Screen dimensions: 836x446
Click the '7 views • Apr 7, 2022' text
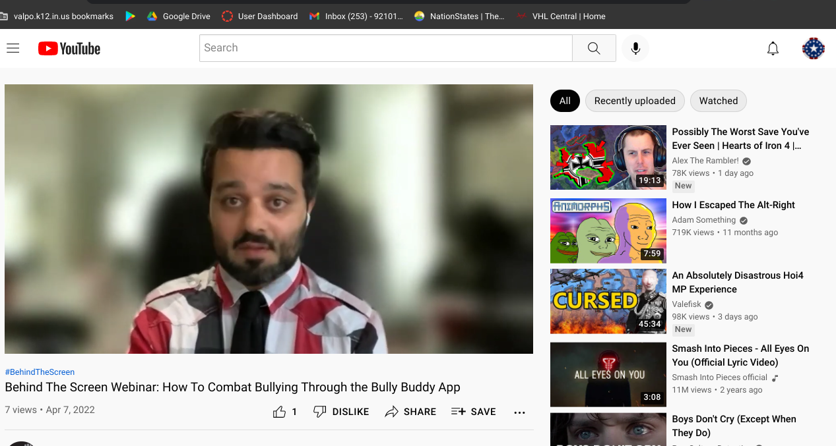[x=50, y=410]
